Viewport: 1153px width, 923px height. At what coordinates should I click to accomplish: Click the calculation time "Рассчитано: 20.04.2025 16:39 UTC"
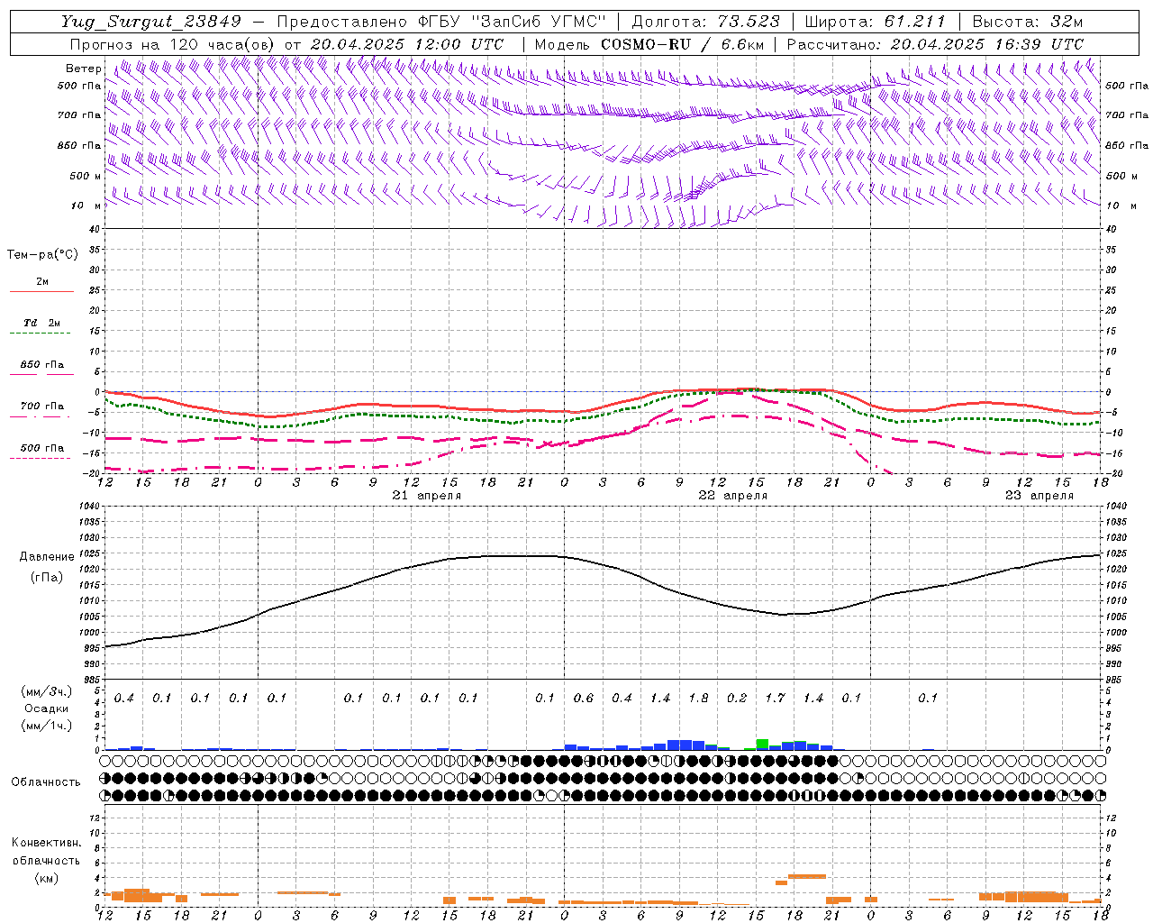click(x=935, y=44)
